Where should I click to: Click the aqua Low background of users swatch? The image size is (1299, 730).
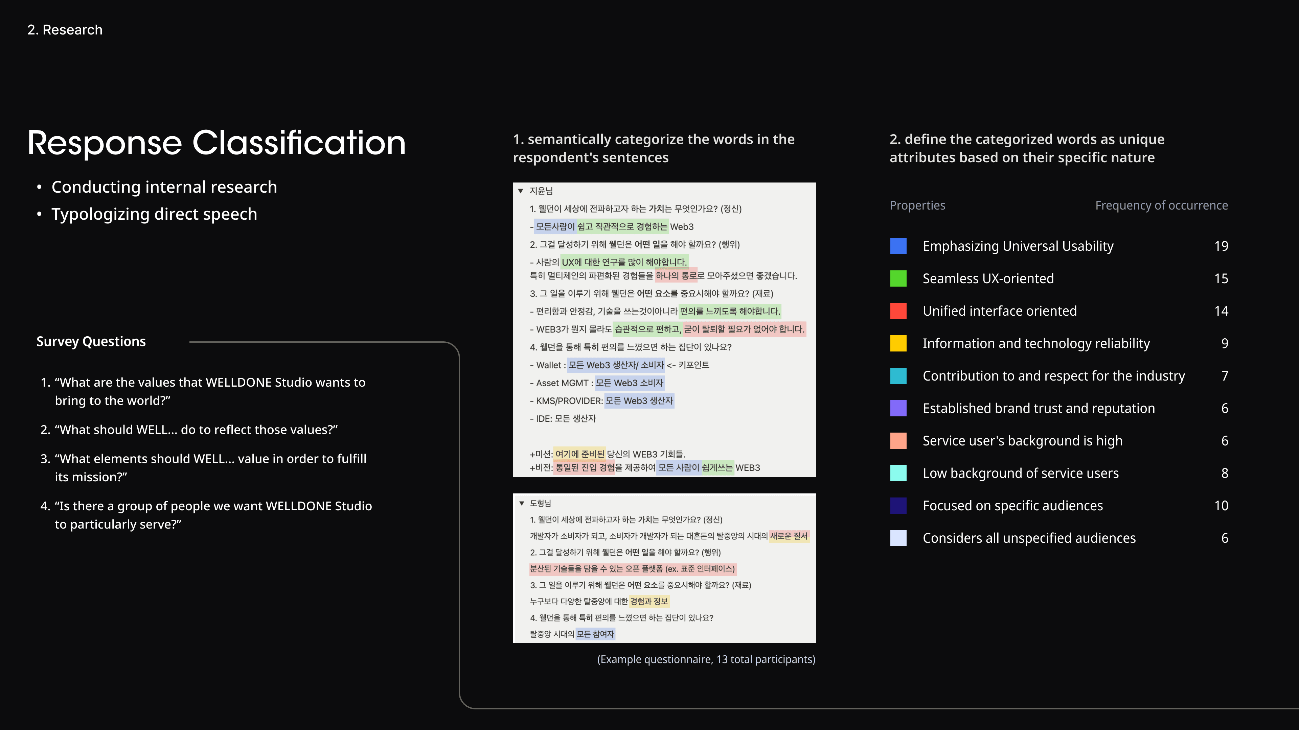pyautogui.click(x=898, y=473)
